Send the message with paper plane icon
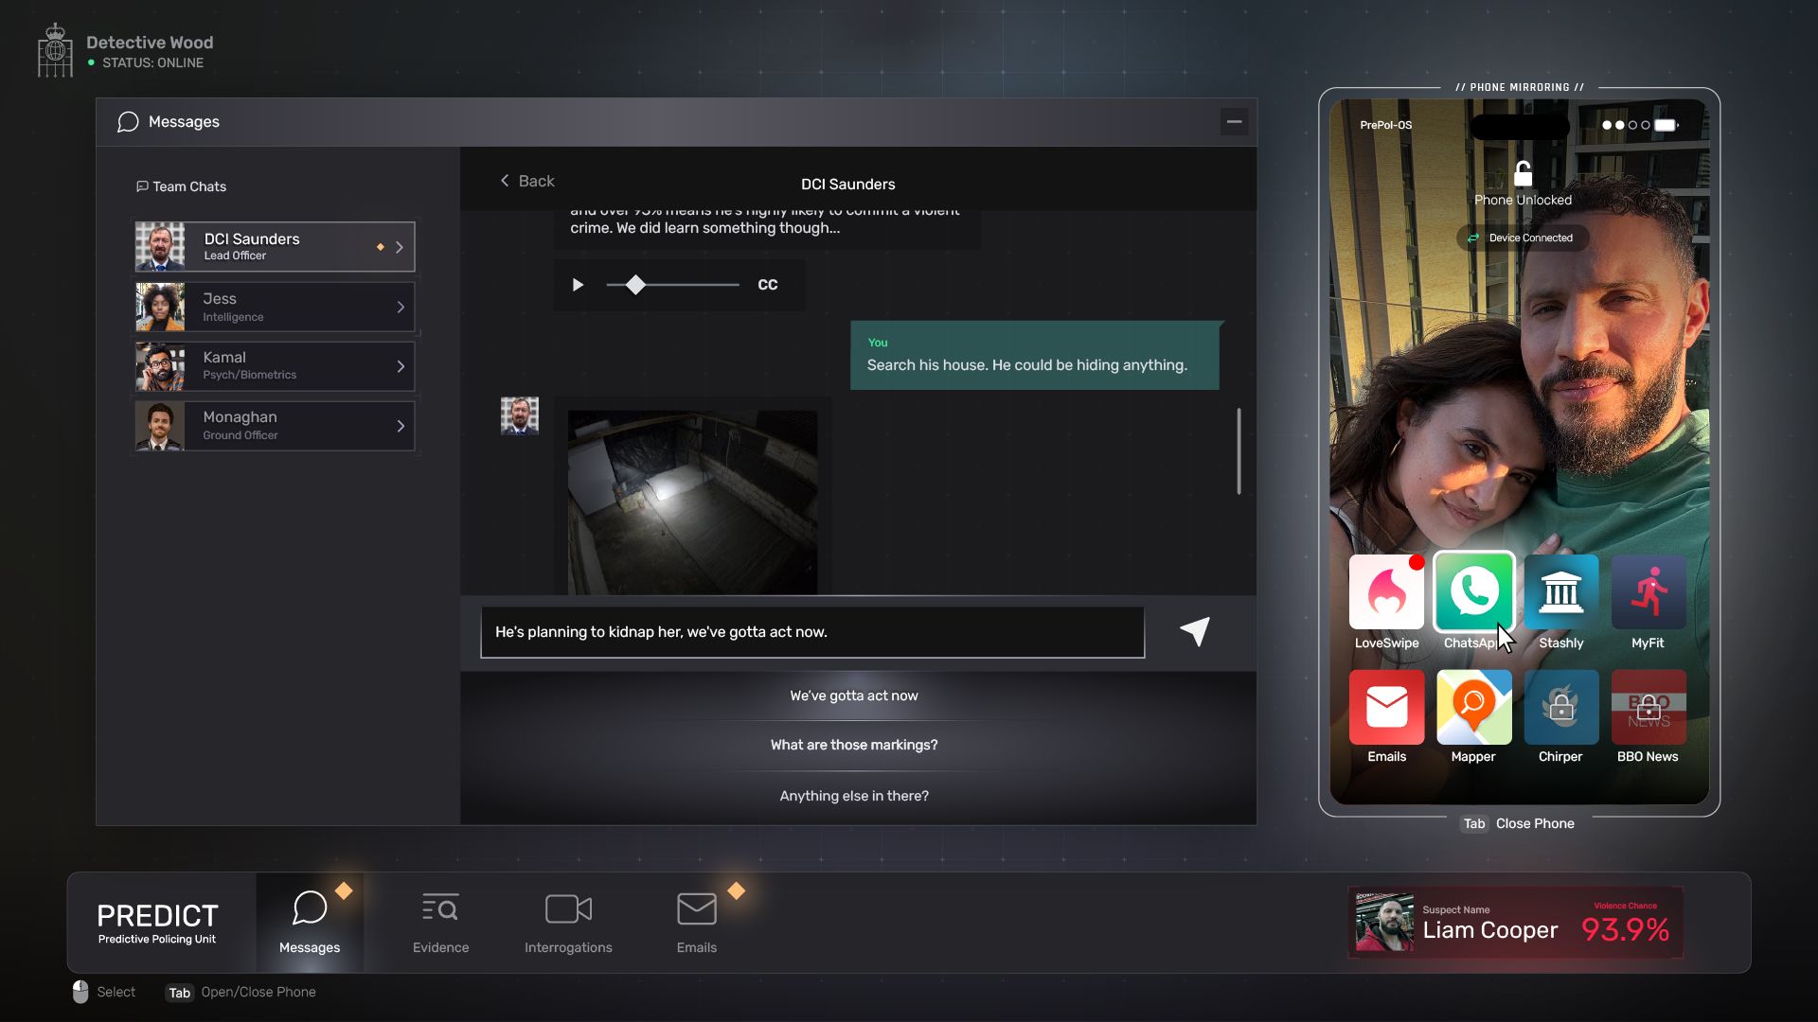The width and height of the screenshot is (1818, 1022). tap(1195, 631)
